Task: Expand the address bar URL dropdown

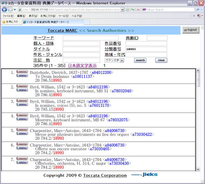Action: click(122, 10)
